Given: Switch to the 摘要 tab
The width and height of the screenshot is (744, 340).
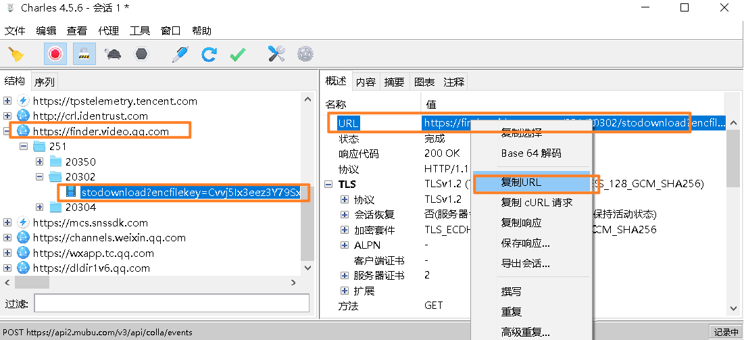Looking at the screenshot, I should tap(395, 82).
